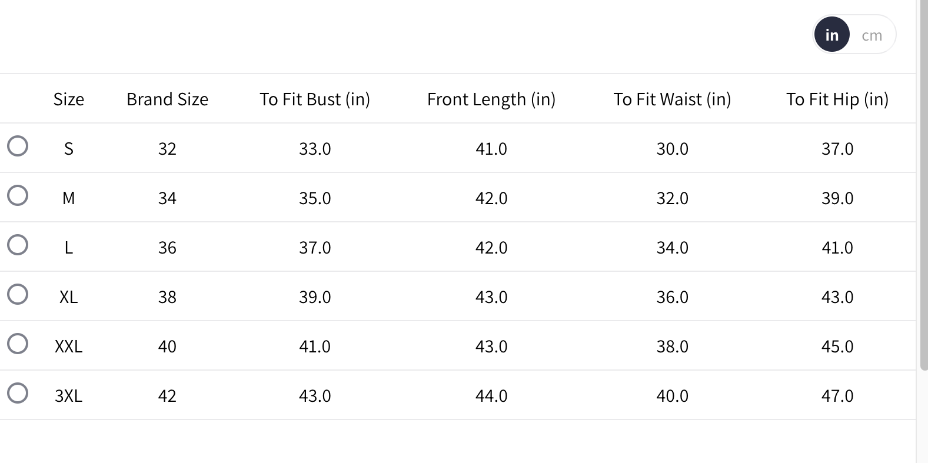
Task: Click the 35.0 bust value for M
Action: click(315, 198)
